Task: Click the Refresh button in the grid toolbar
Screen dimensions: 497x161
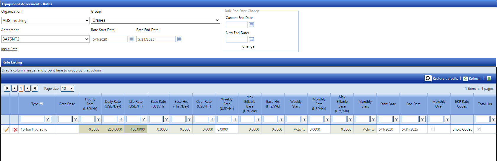Action: click(472, 79)
